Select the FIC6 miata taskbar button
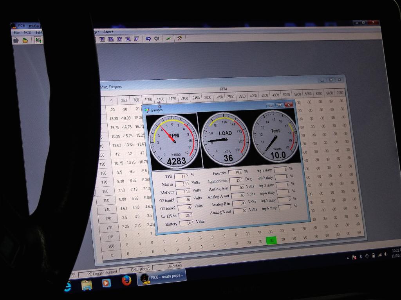This screenshot has height=300, width=401. [x=162, y=277]
